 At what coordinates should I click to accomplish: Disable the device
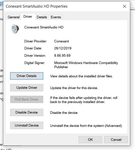point(27,112)
